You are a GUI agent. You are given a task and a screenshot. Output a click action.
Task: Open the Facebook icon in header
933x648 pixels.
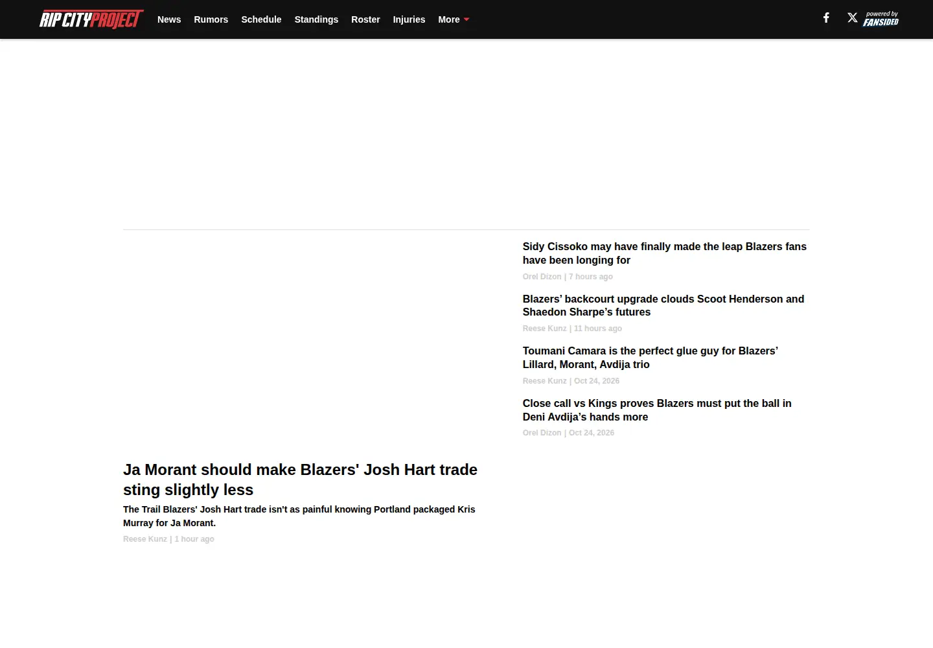(x=826, y=18)
